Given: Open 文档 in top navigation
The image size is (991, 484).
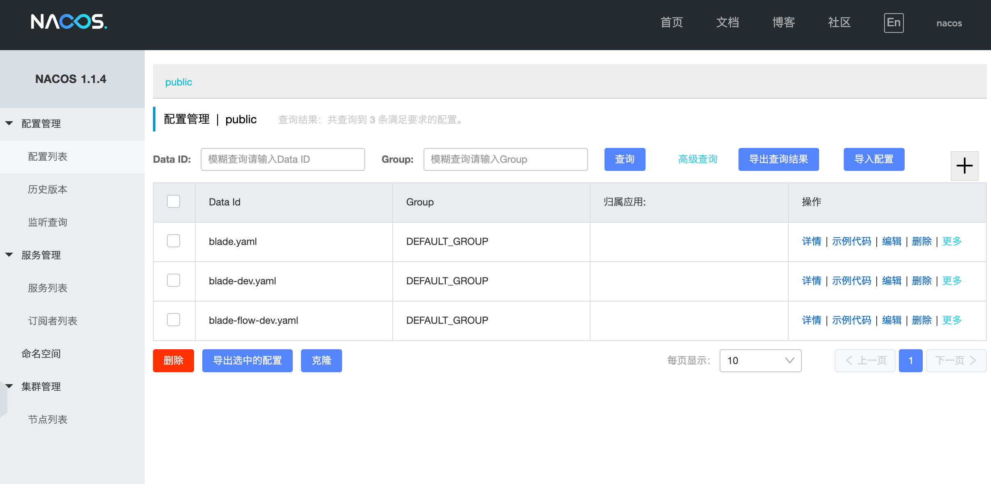Looking at the screenshot, I should [727, 23].
